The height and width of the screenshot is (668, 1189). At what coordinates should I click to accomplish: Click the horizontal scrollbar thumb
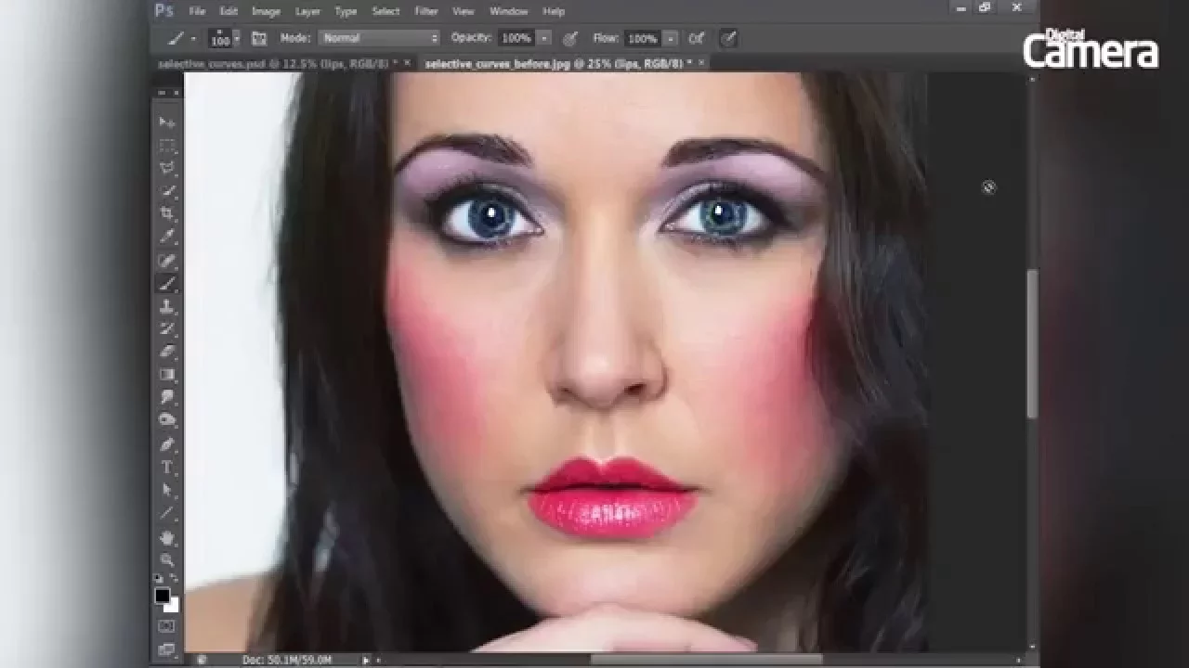point(707,660)
